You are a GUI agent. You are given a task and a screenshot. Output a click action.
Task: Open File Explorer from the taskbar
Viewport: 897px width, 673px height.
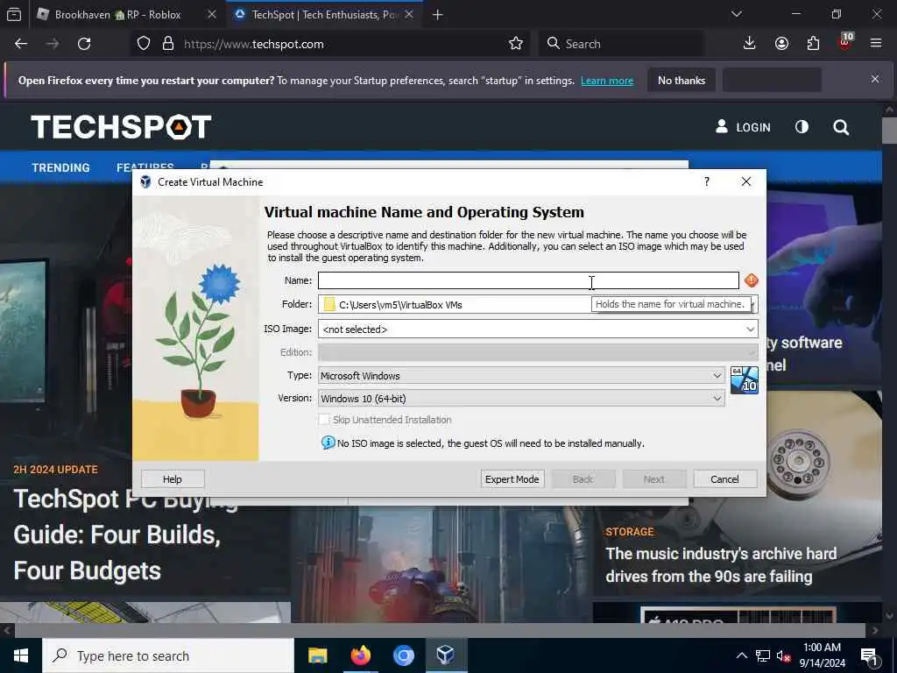(x=317, y=655)
